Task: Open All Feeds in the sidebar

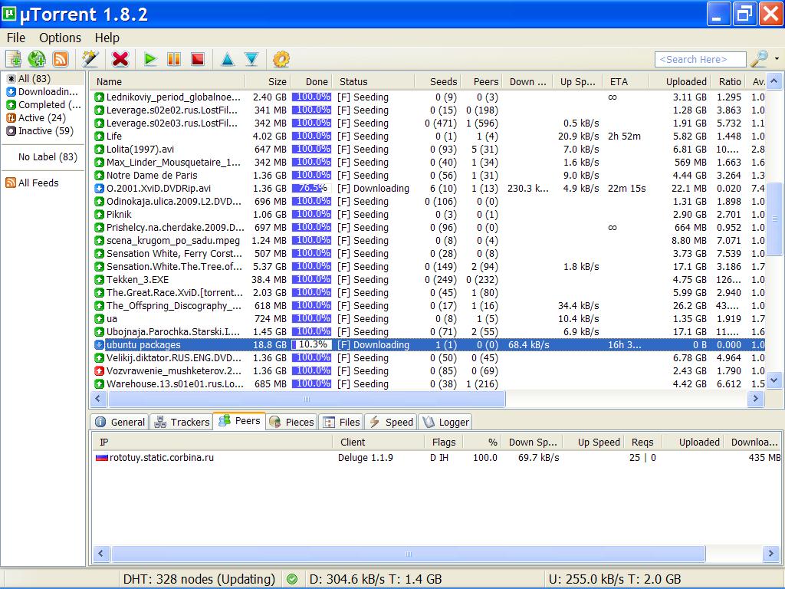Action: click(38, 183)
